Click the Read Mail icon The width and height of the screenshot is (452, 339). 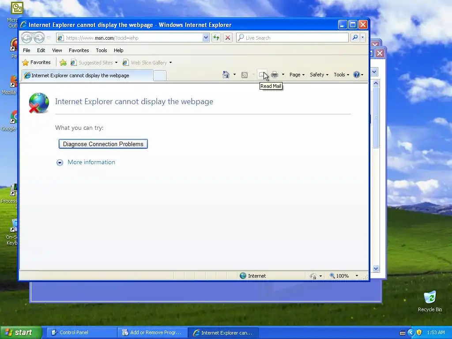click(x=262, y=75)
